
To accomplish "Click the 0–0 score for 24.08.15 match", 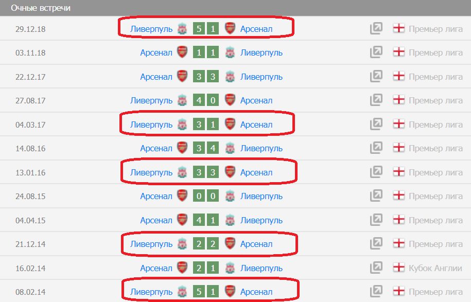I will click(x=206, y=196).
